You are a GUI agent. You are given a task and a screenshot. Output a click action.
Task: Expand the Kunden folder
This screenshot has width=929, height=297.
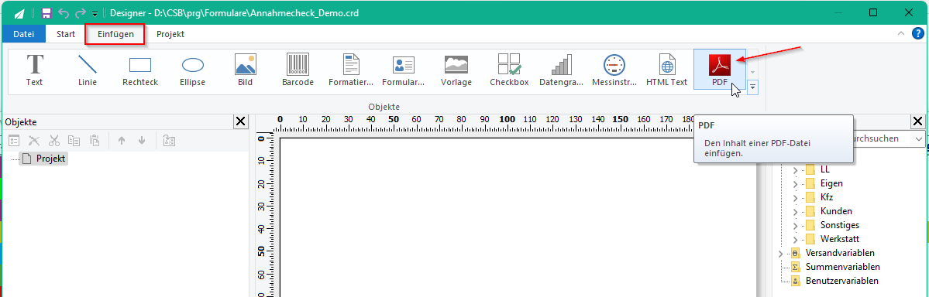795,211
